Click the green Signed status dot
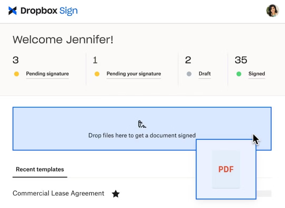 239,74
